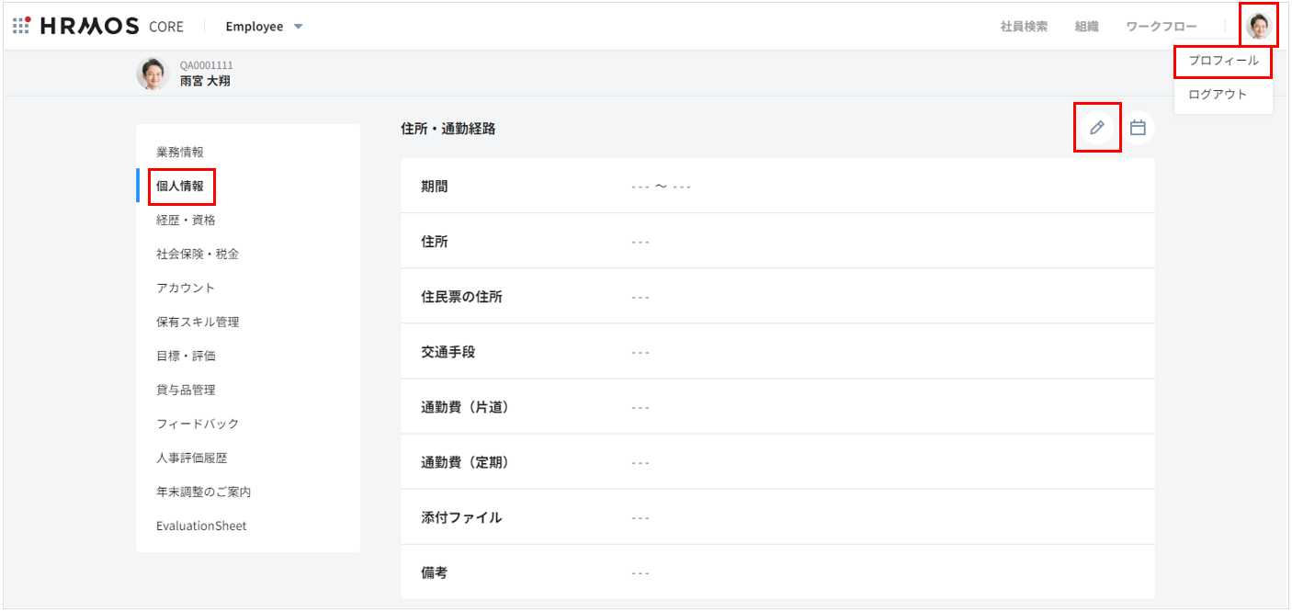Image resolution: width=1292 pixels, height=612 pixels.
Task: Choose ログアウト from the user menu
Action: [1218, 94]
